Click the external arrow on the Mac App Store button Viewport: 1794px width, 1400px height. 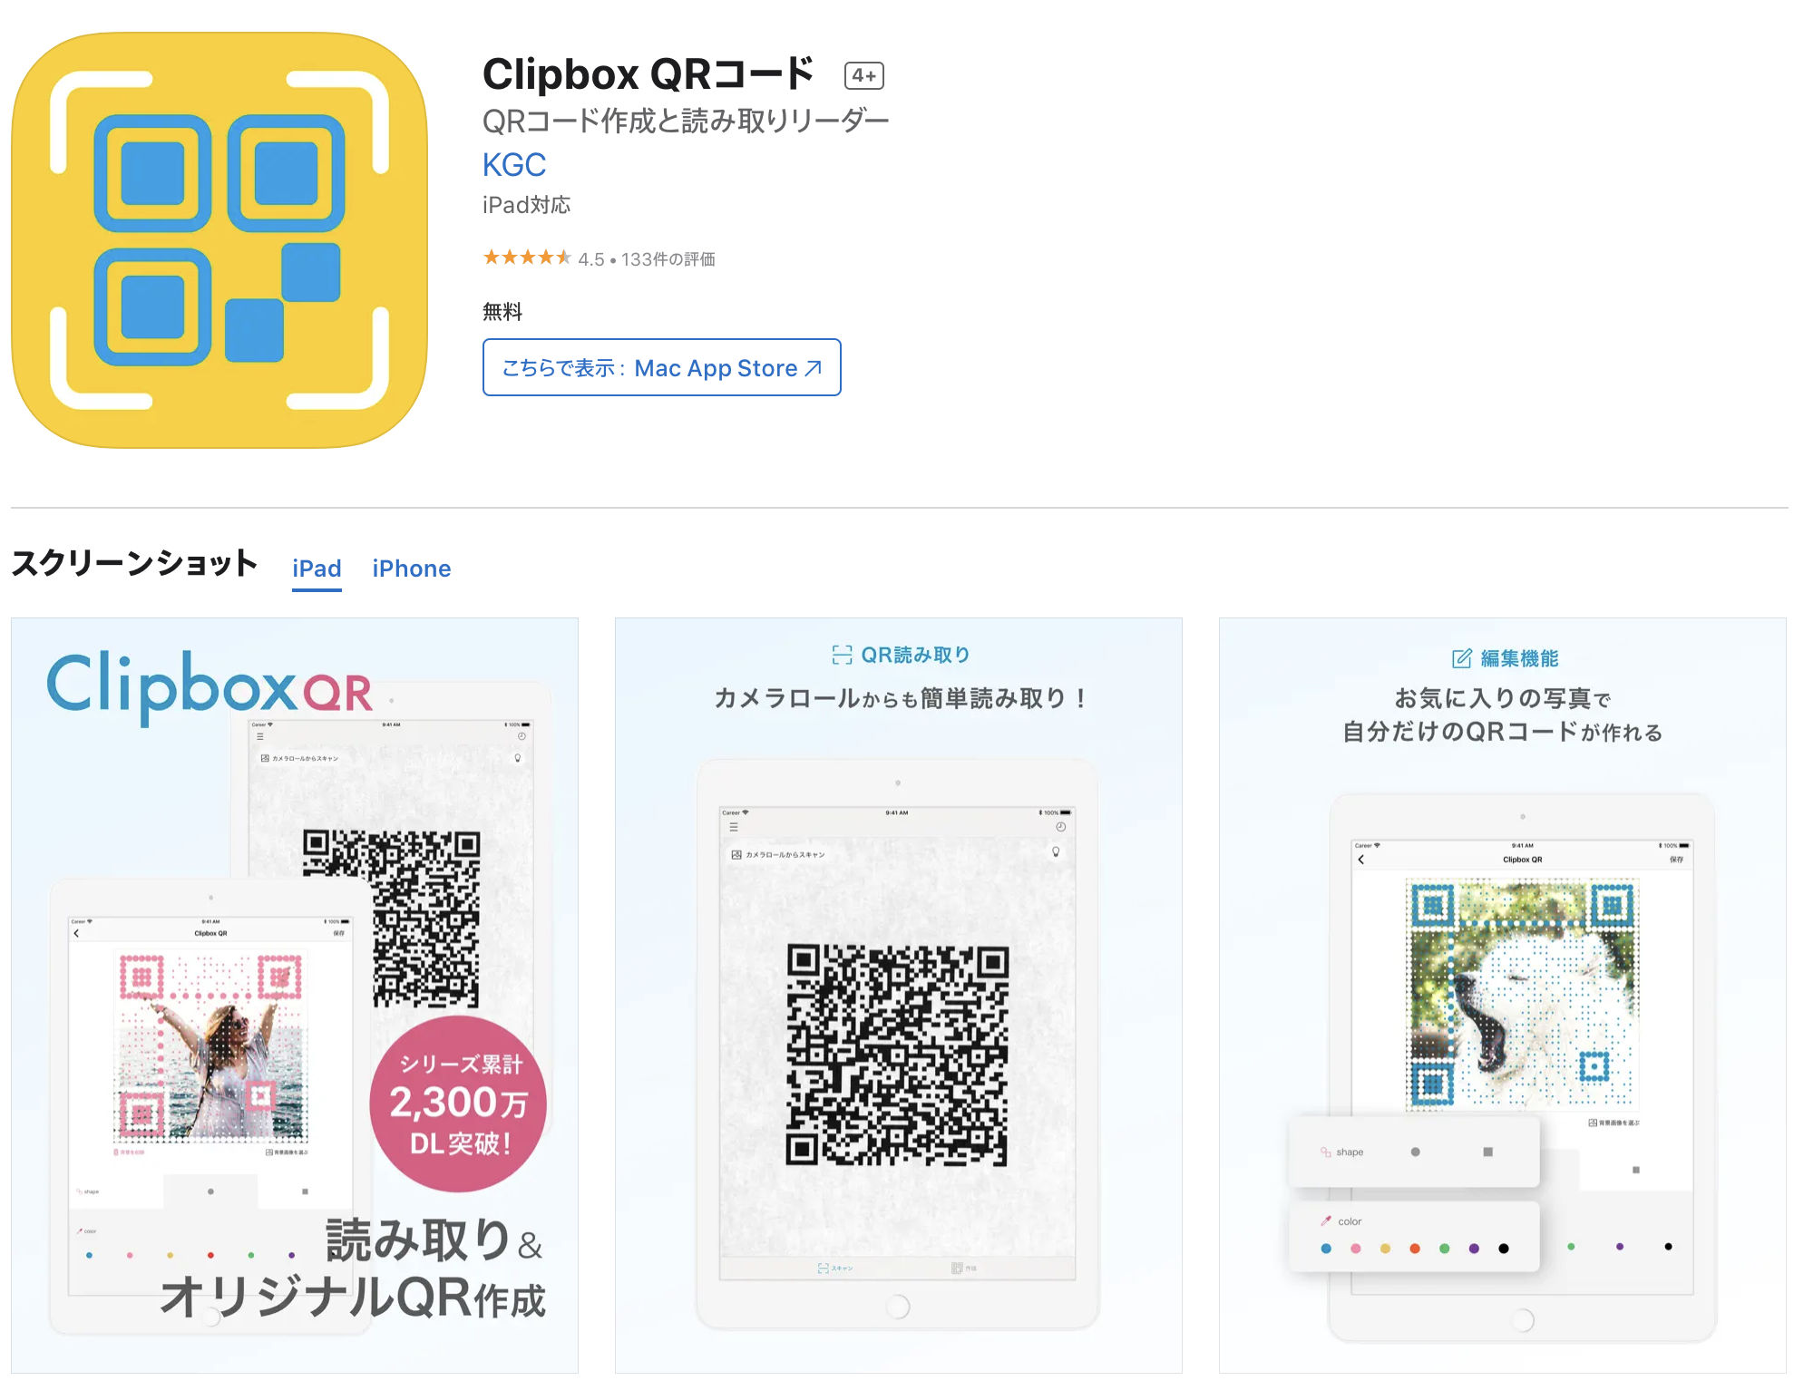(814, 368)
